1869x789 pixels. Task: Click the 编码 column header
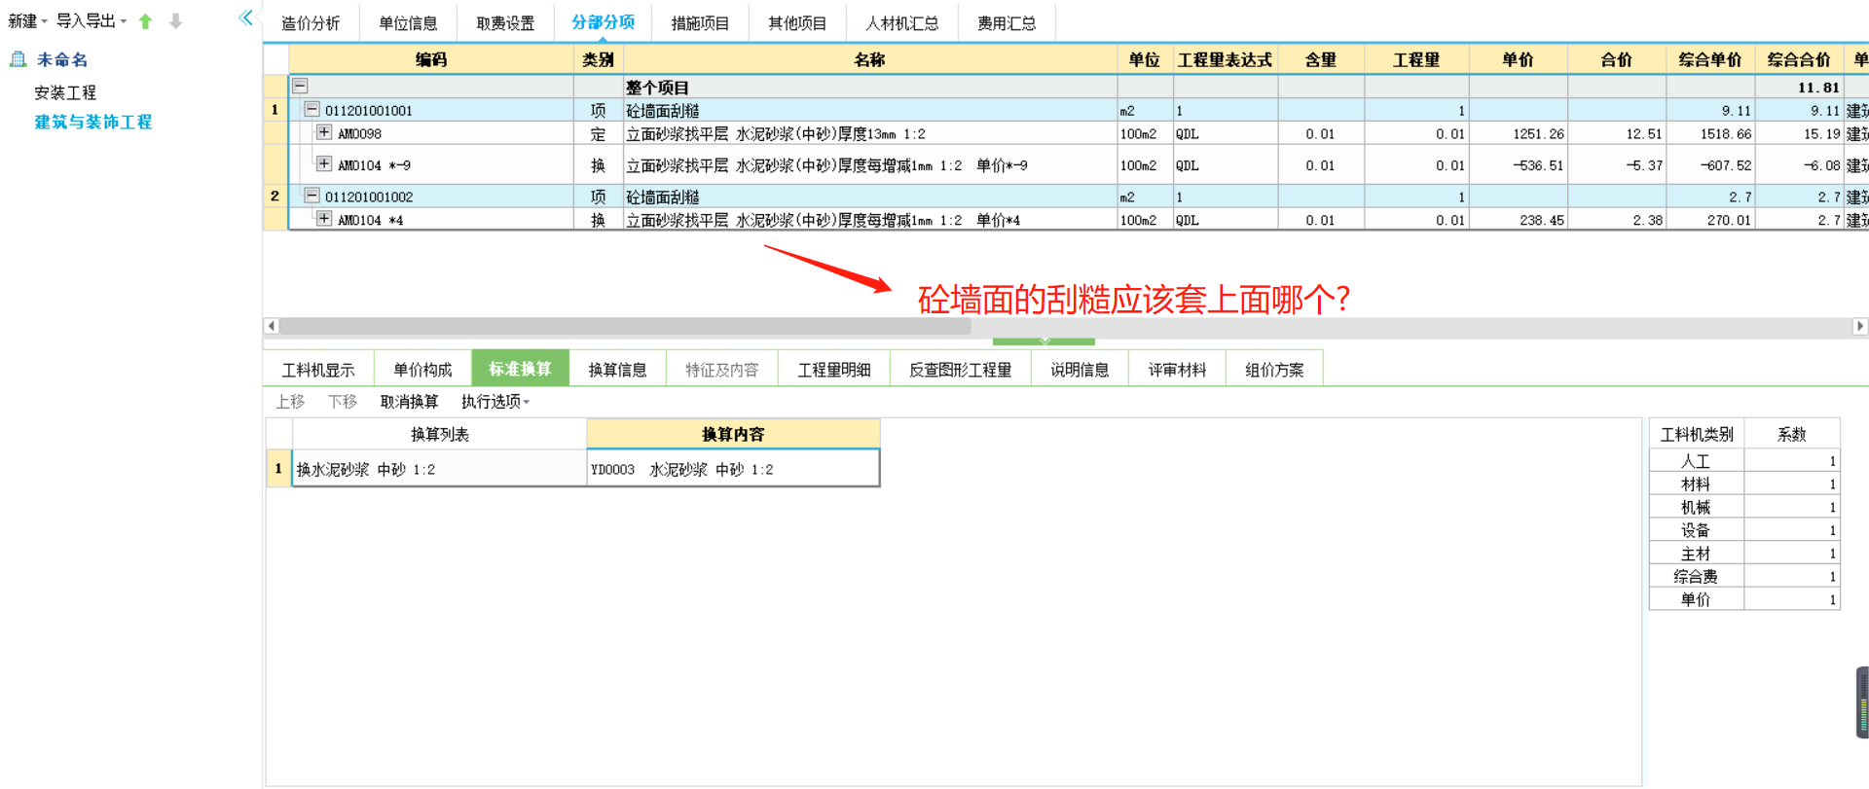[x=431, y=59]
